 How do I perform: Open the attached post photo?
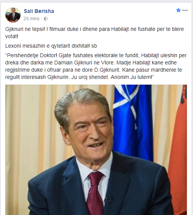tap(96, 150)
